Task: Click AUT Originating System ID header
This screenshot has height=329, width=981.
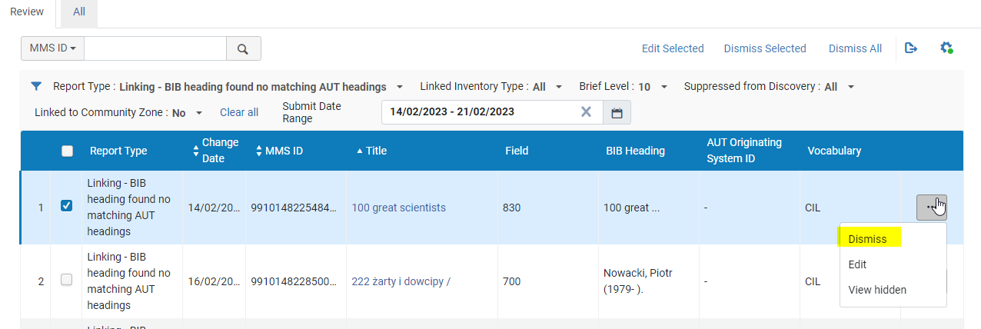Action: (744, 151)
